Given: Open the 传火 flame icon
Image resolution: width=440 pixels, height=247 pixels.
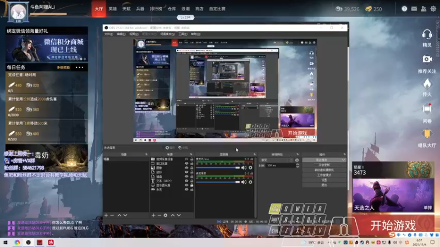Looking at the screenshot, I should (x=427, y=83).
